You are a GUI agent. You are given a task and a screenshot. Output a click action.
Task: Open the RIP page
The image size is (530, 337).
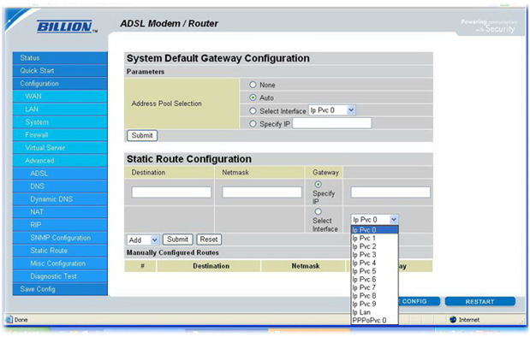click(x=60, y=225)
